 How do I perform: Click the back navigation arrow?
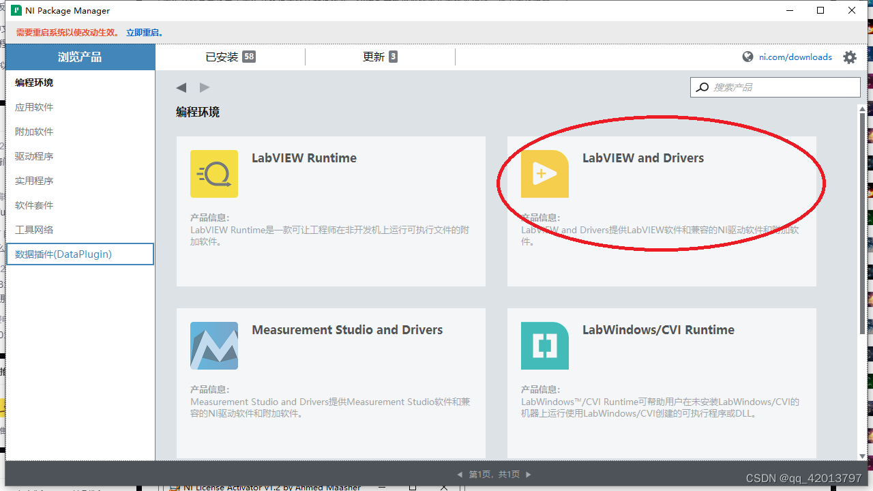point(181,87)
